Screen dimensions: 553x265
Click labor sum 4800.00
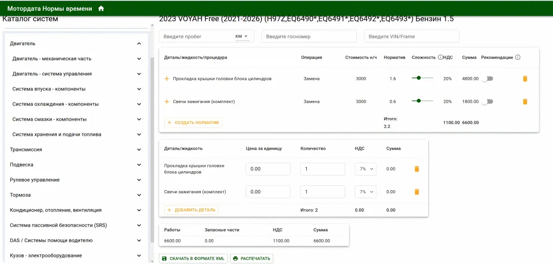[470, 79]
